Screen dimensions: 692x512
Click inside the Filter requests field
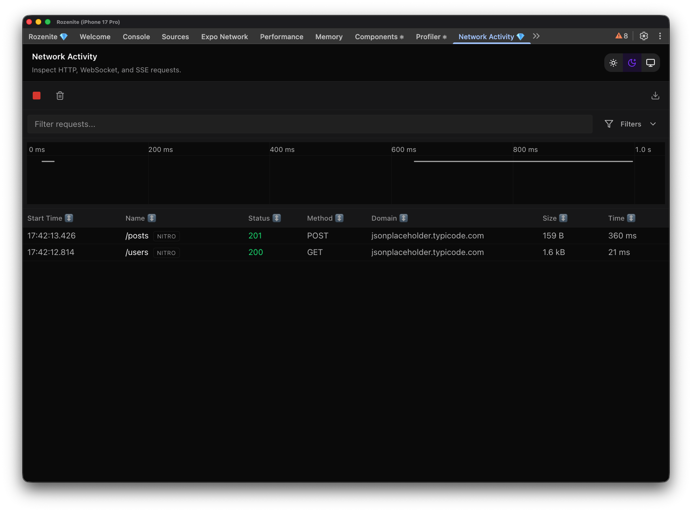310,124
